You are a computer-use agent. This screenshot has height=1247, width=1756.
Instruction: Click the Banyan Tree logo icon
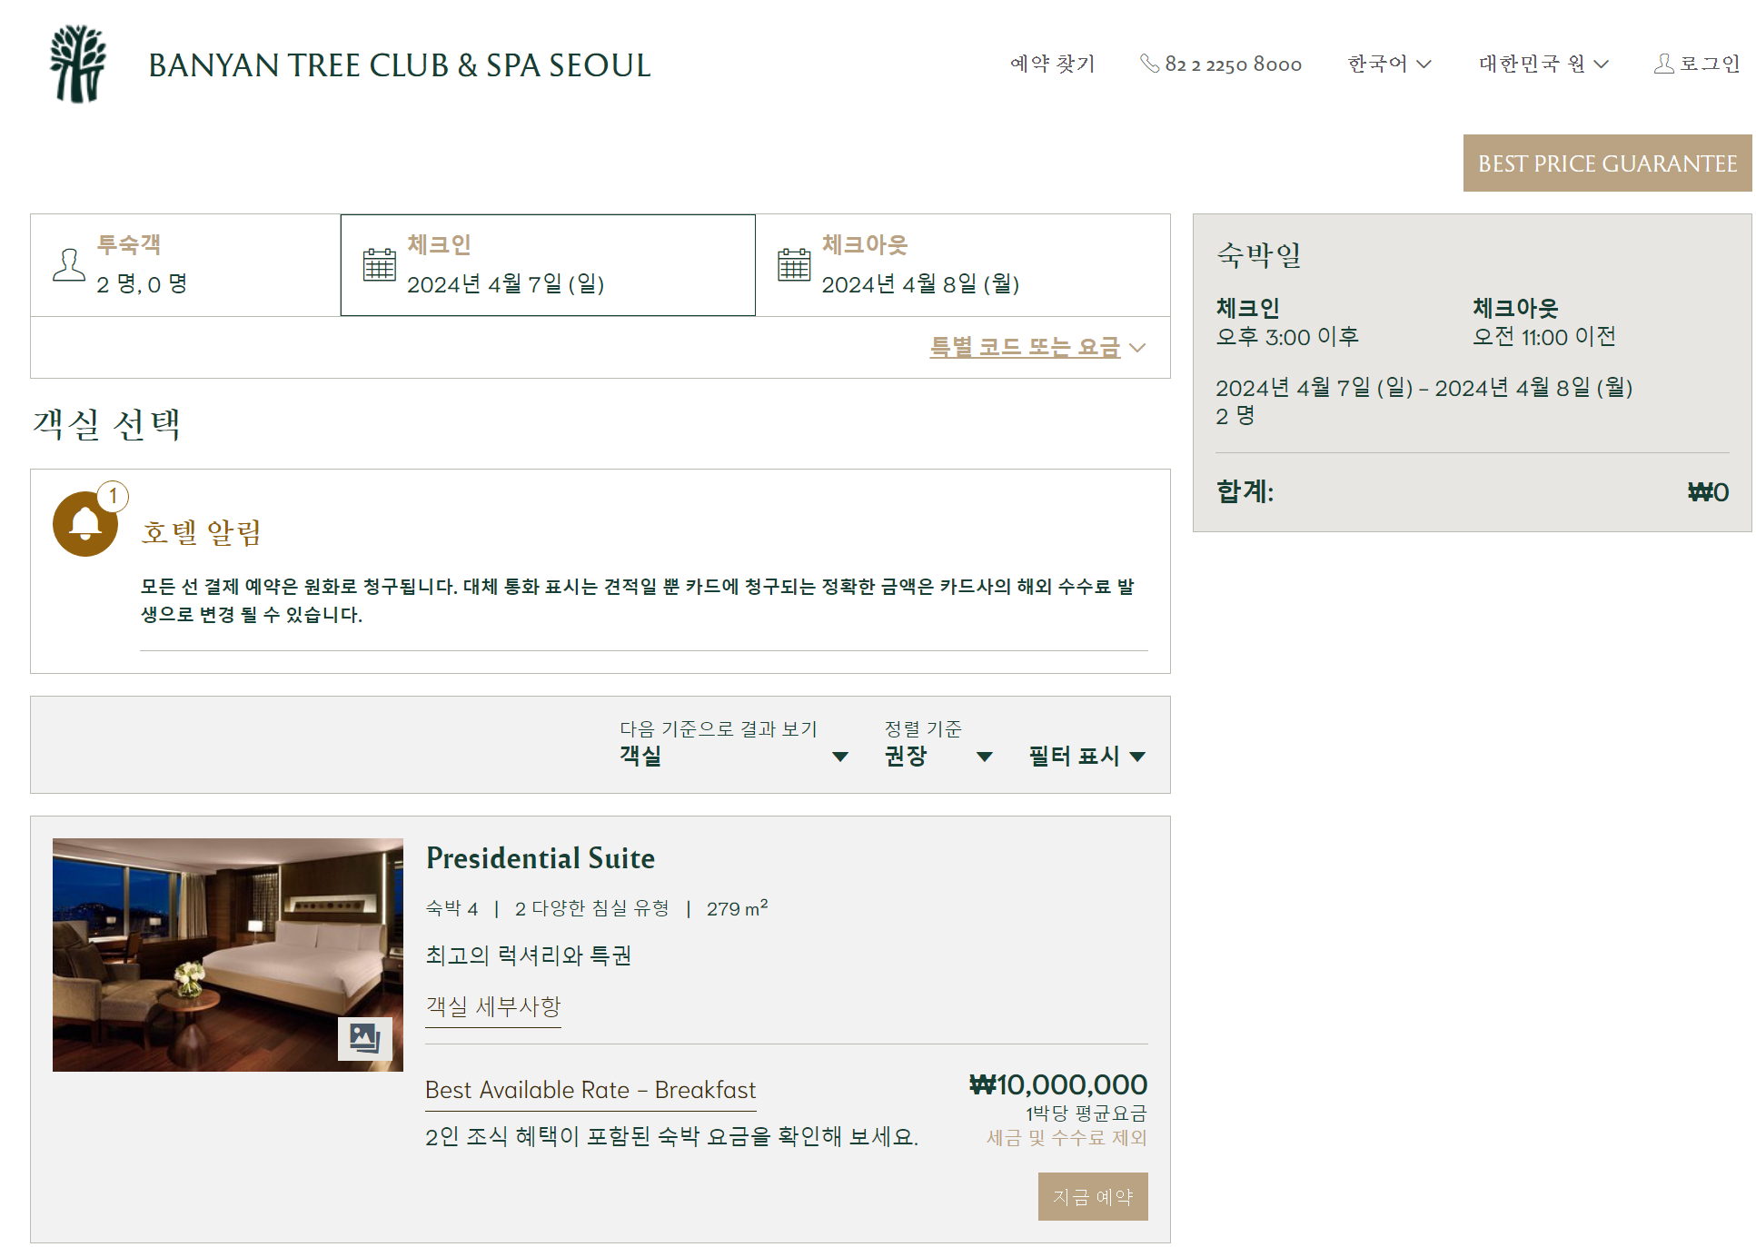[x=78, y=64]
